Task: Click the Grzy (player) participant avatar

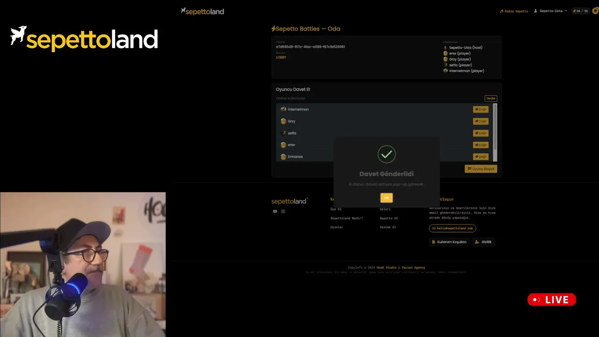Action: click(x=446, y=59)
